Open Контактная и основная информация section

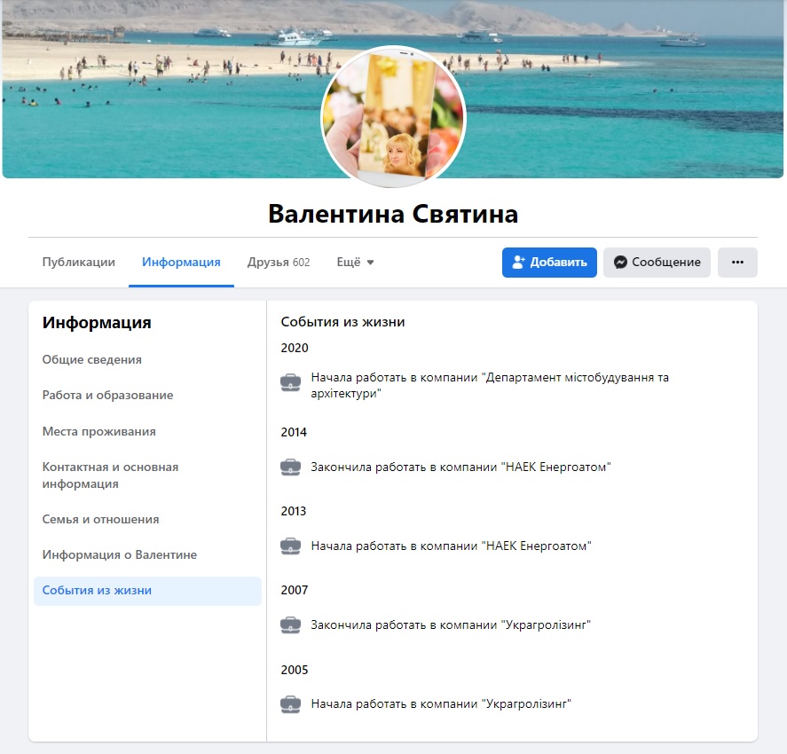[110, 475]
